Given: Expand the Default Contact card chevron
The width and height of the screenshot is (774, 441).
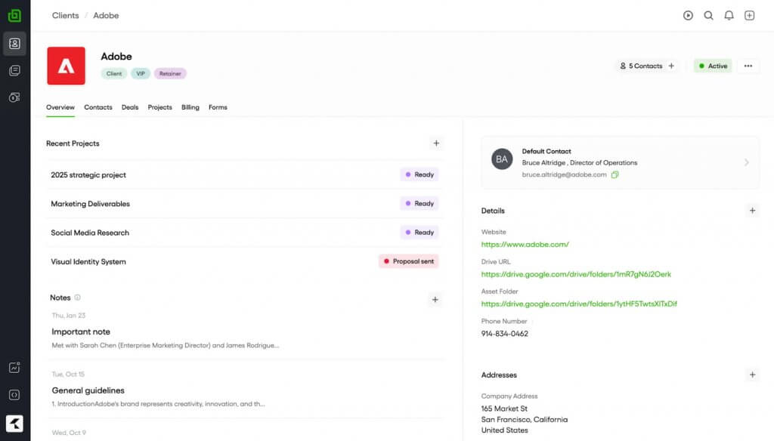Looking at the screenshot, I should pyautogui.click(x=745, y=162).
